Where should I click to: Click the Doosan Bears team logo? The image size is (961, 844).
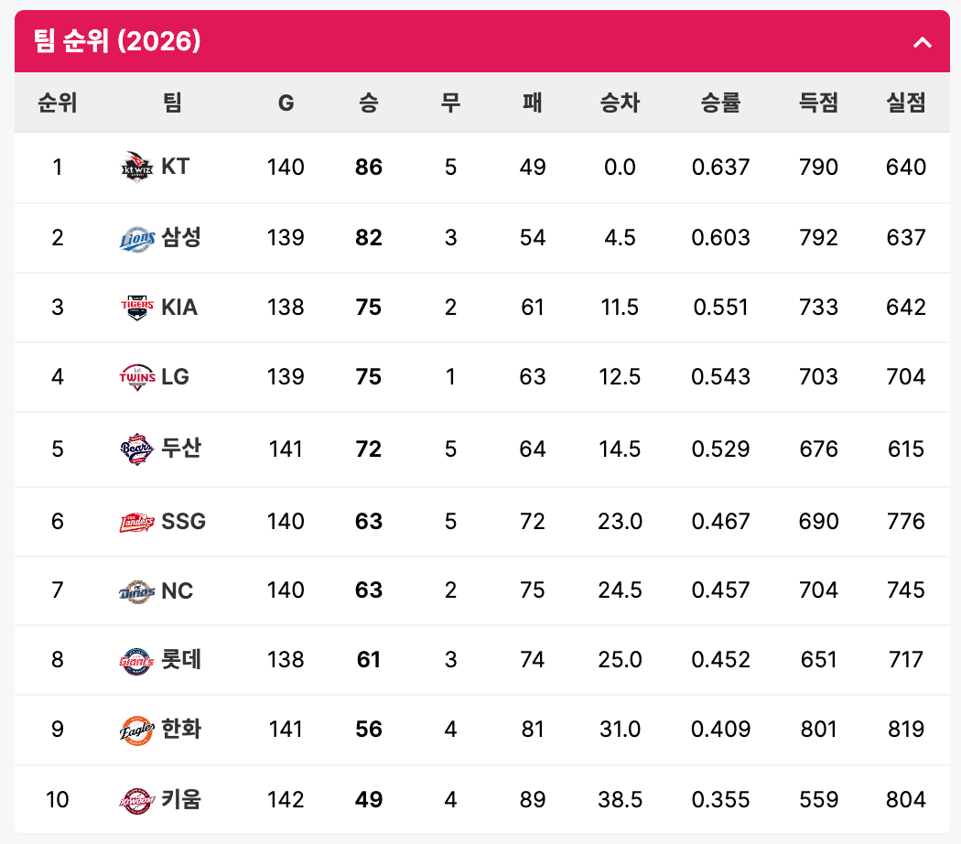tap(136, 449)
